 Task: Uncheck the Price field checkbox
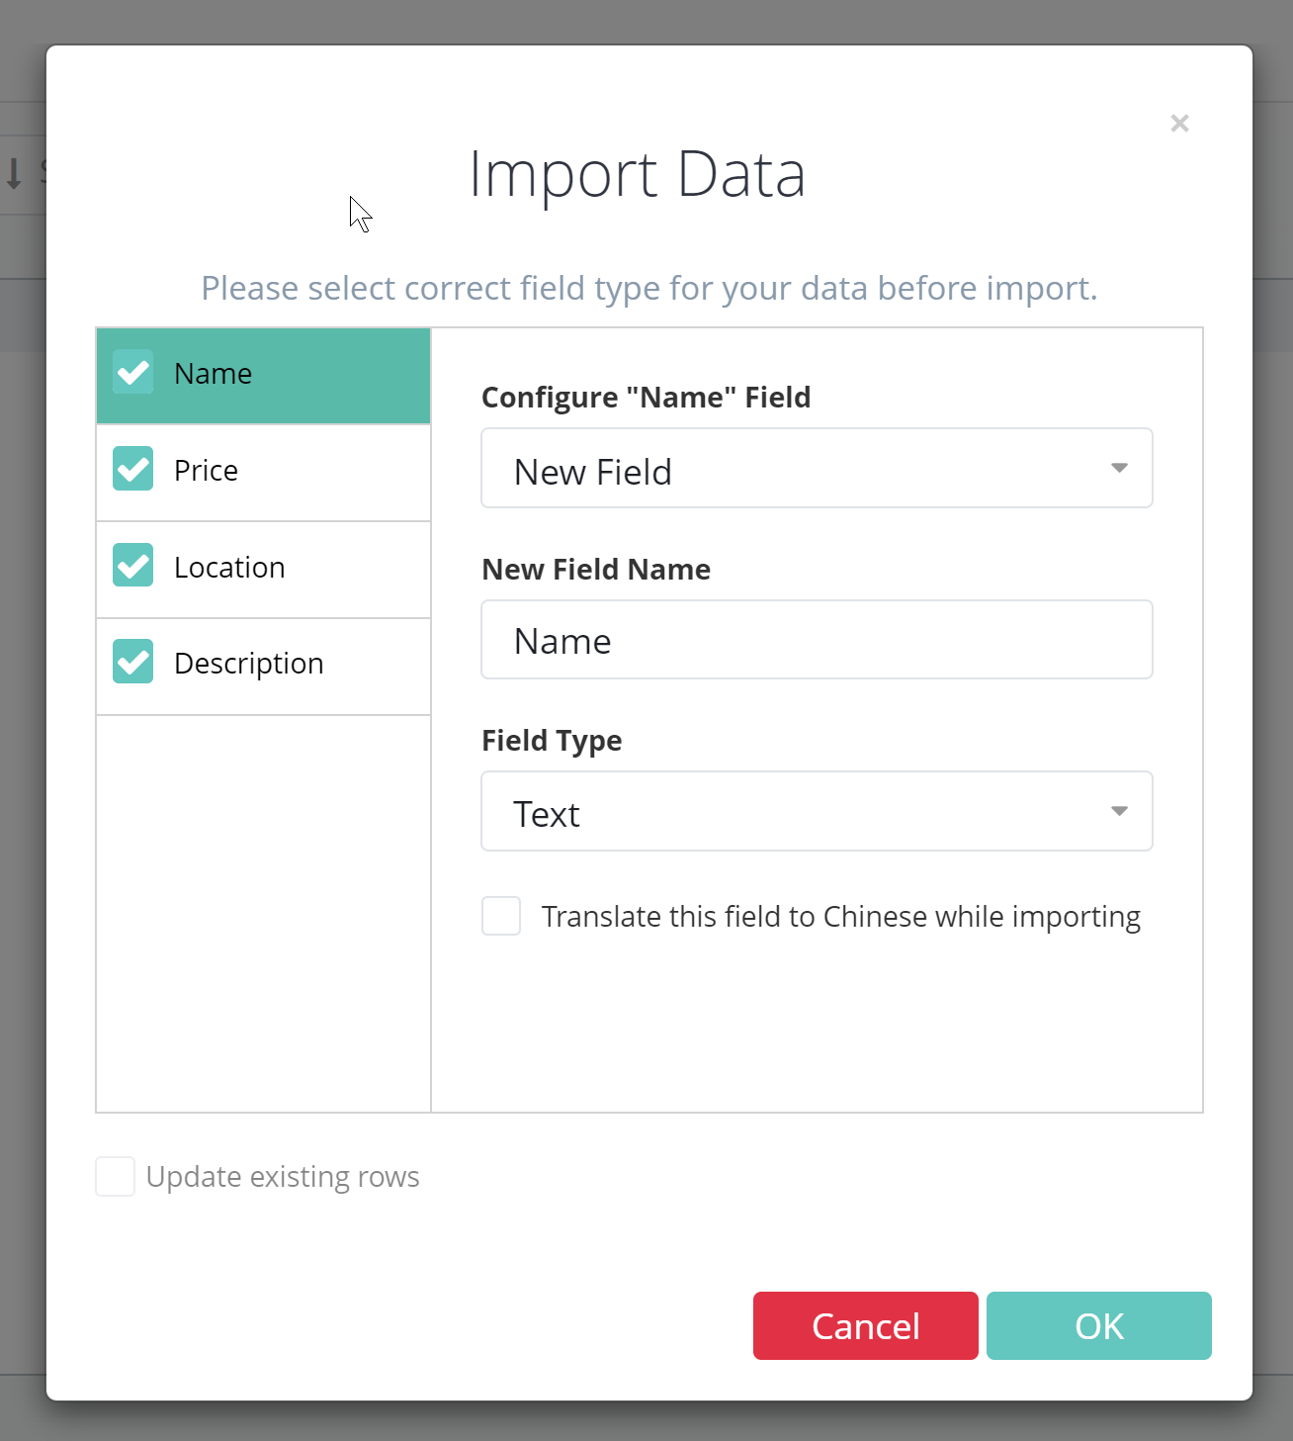point(132,469)
